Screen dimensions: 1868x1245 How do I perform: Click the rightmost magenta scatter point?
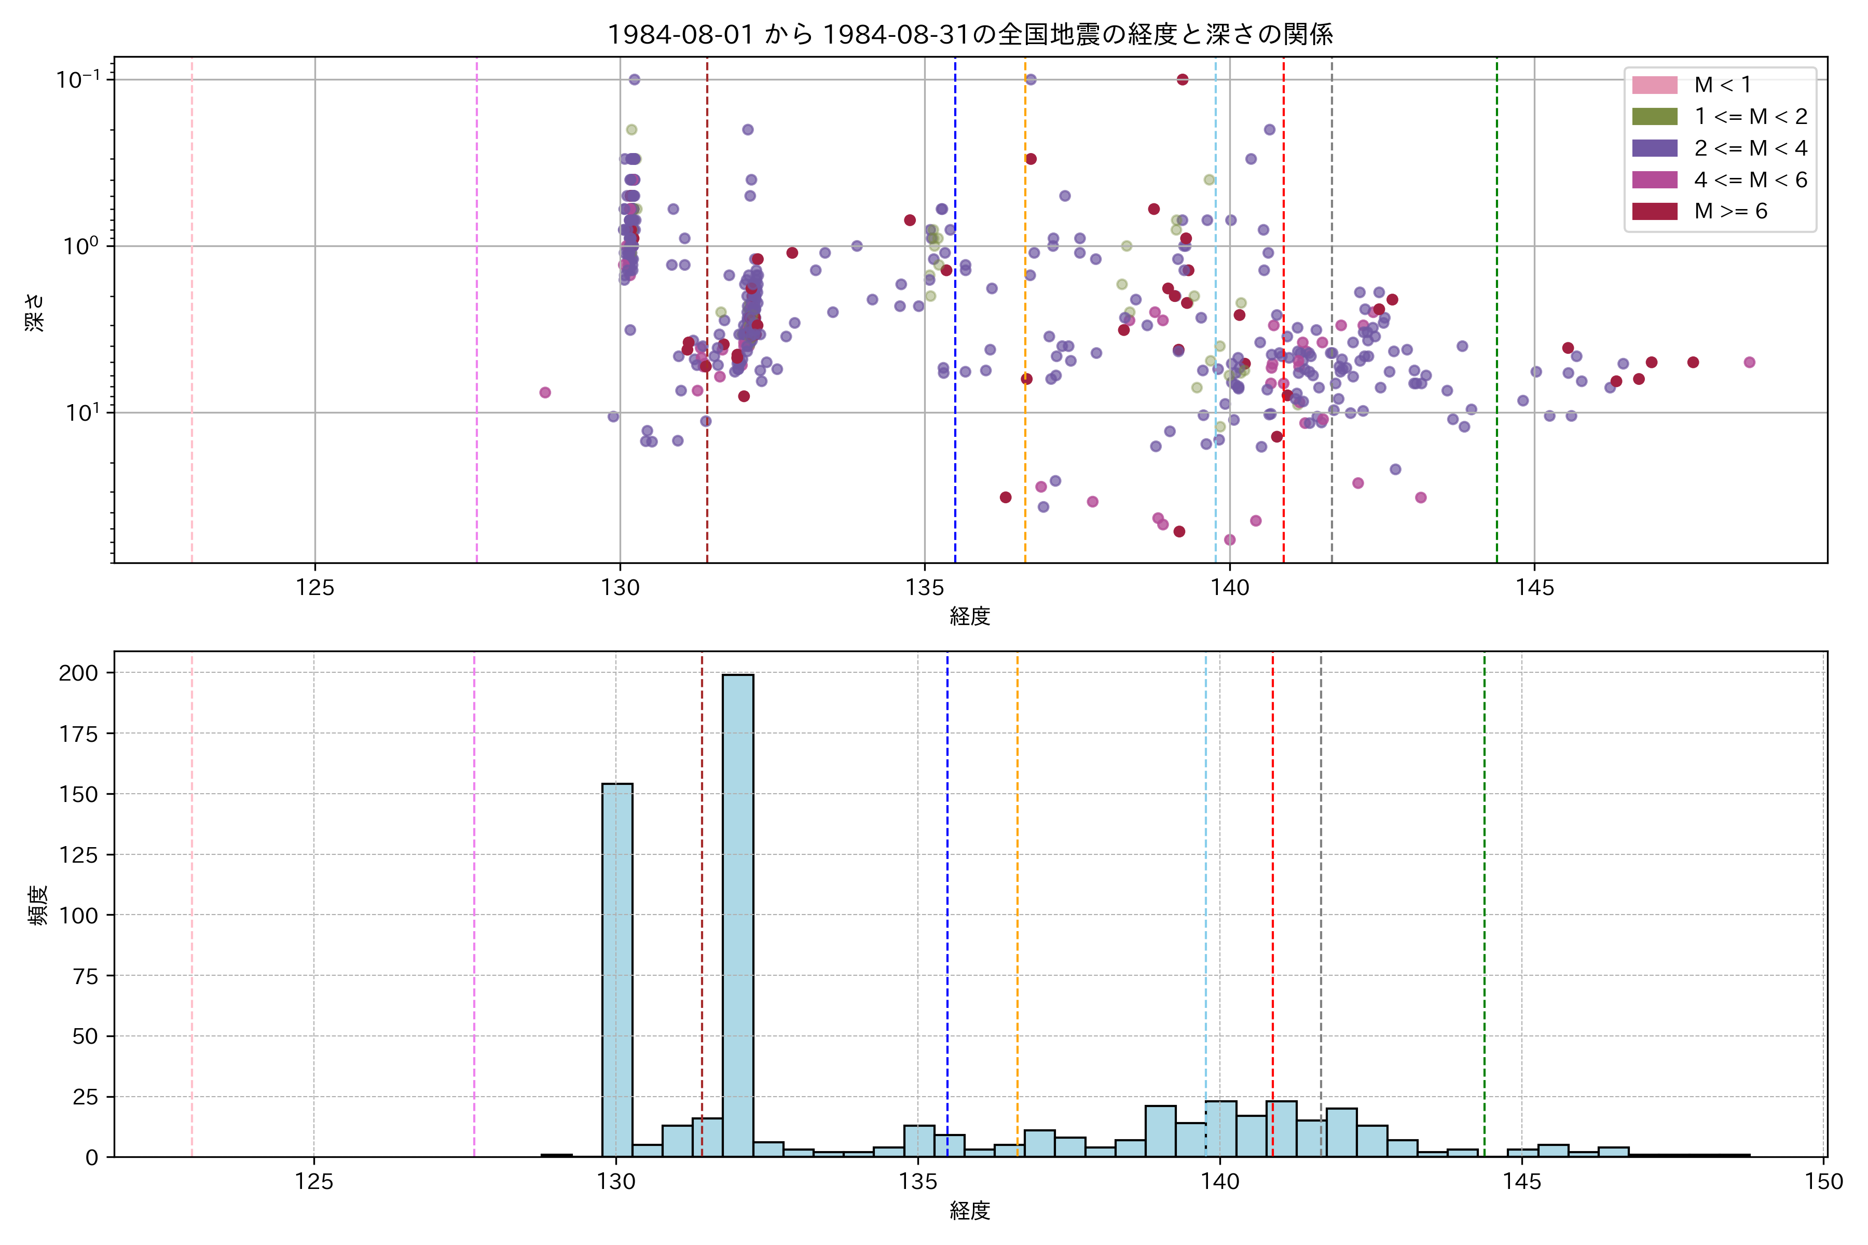coord(1749,362)
